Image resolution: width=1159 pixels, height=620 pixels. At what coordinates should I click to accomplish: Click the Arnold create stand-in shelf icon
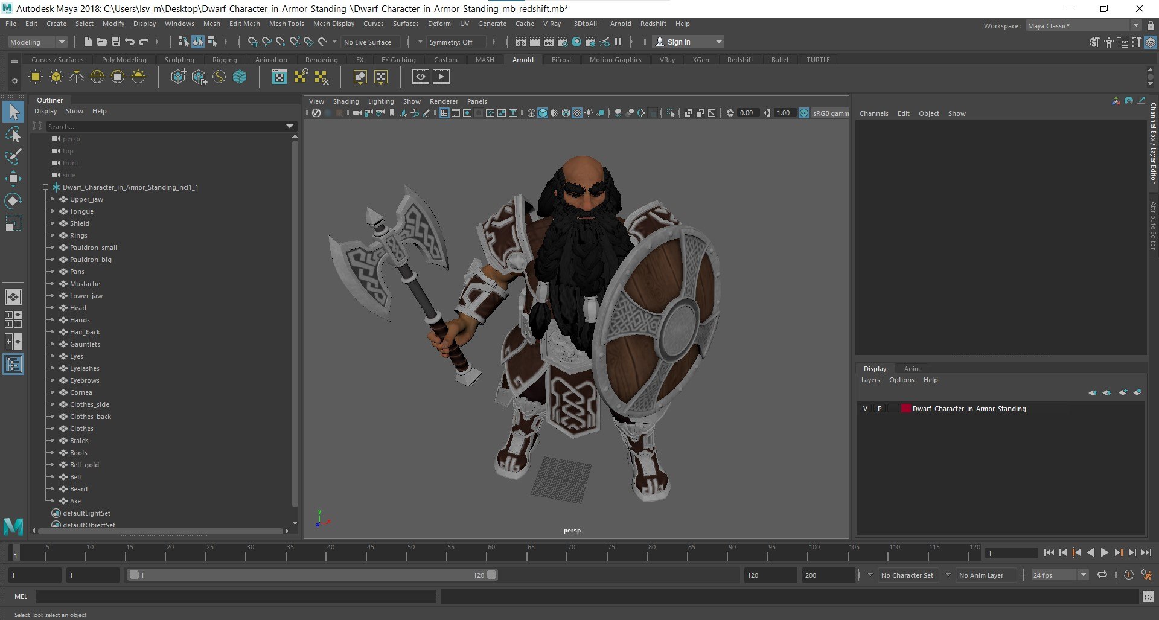178,77
